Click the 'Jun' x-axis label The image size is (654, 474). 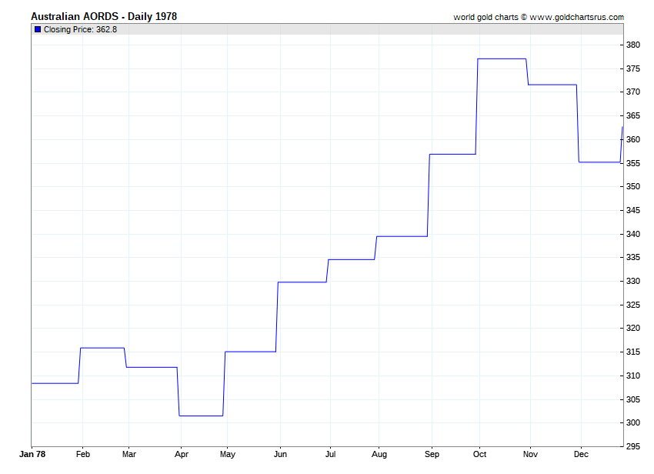click(280, 454)
